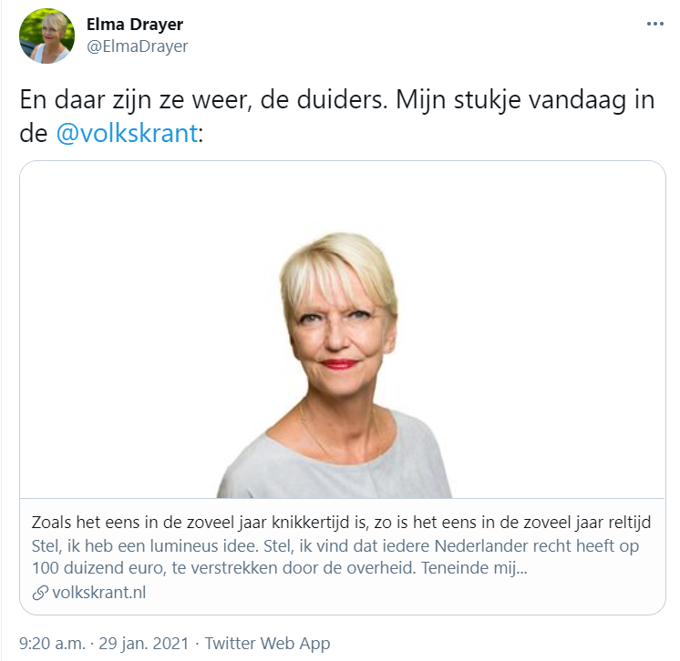Click the tweet text 'En daar zijn ze weer'
This screenshot has width=680, height=661.
pos(136,99)
